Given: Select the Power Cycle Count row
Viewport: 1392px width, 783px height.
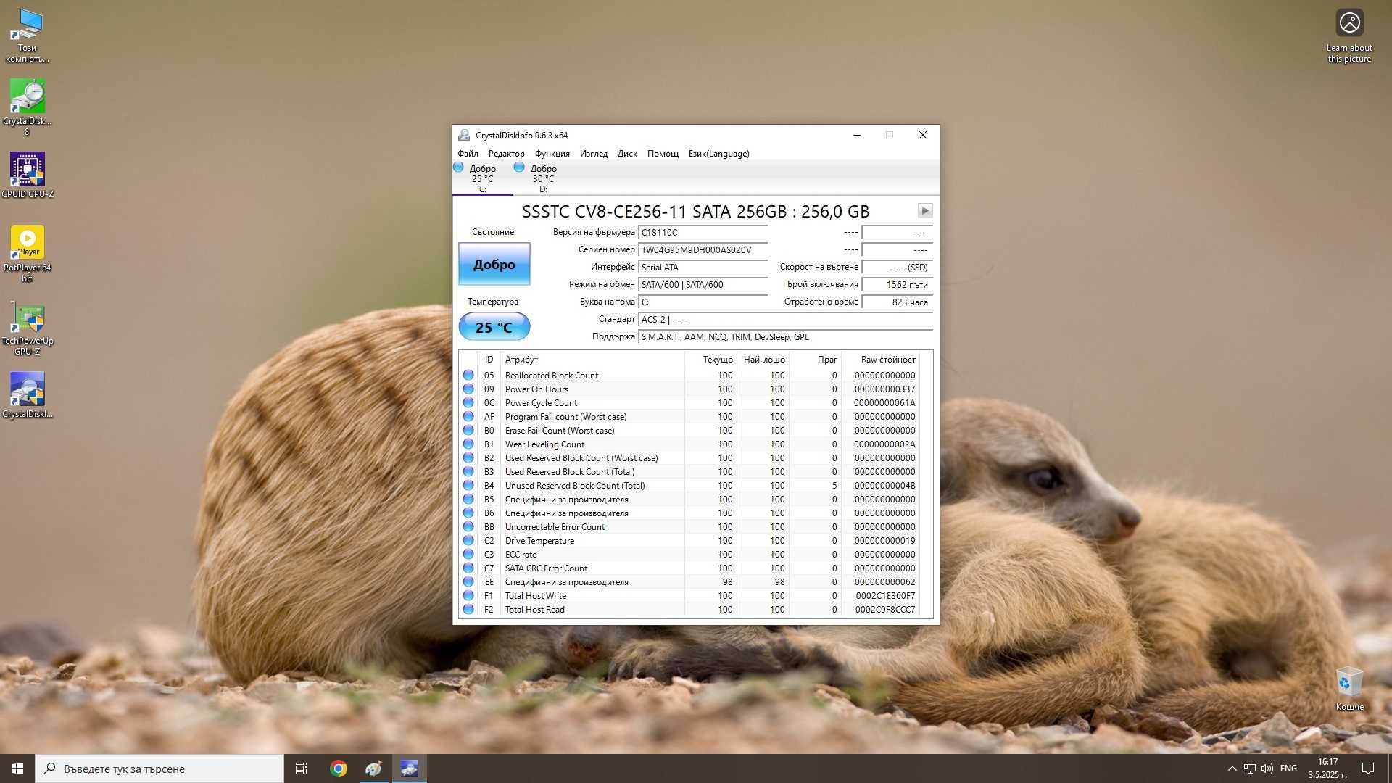Looking at the screenshot, I should point(689,403).
